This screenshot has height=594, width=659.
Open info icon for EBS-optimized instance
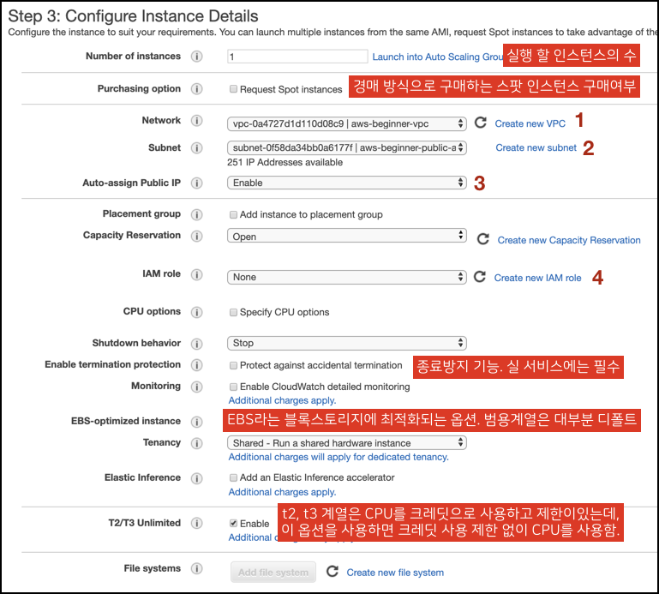[197, 422]
